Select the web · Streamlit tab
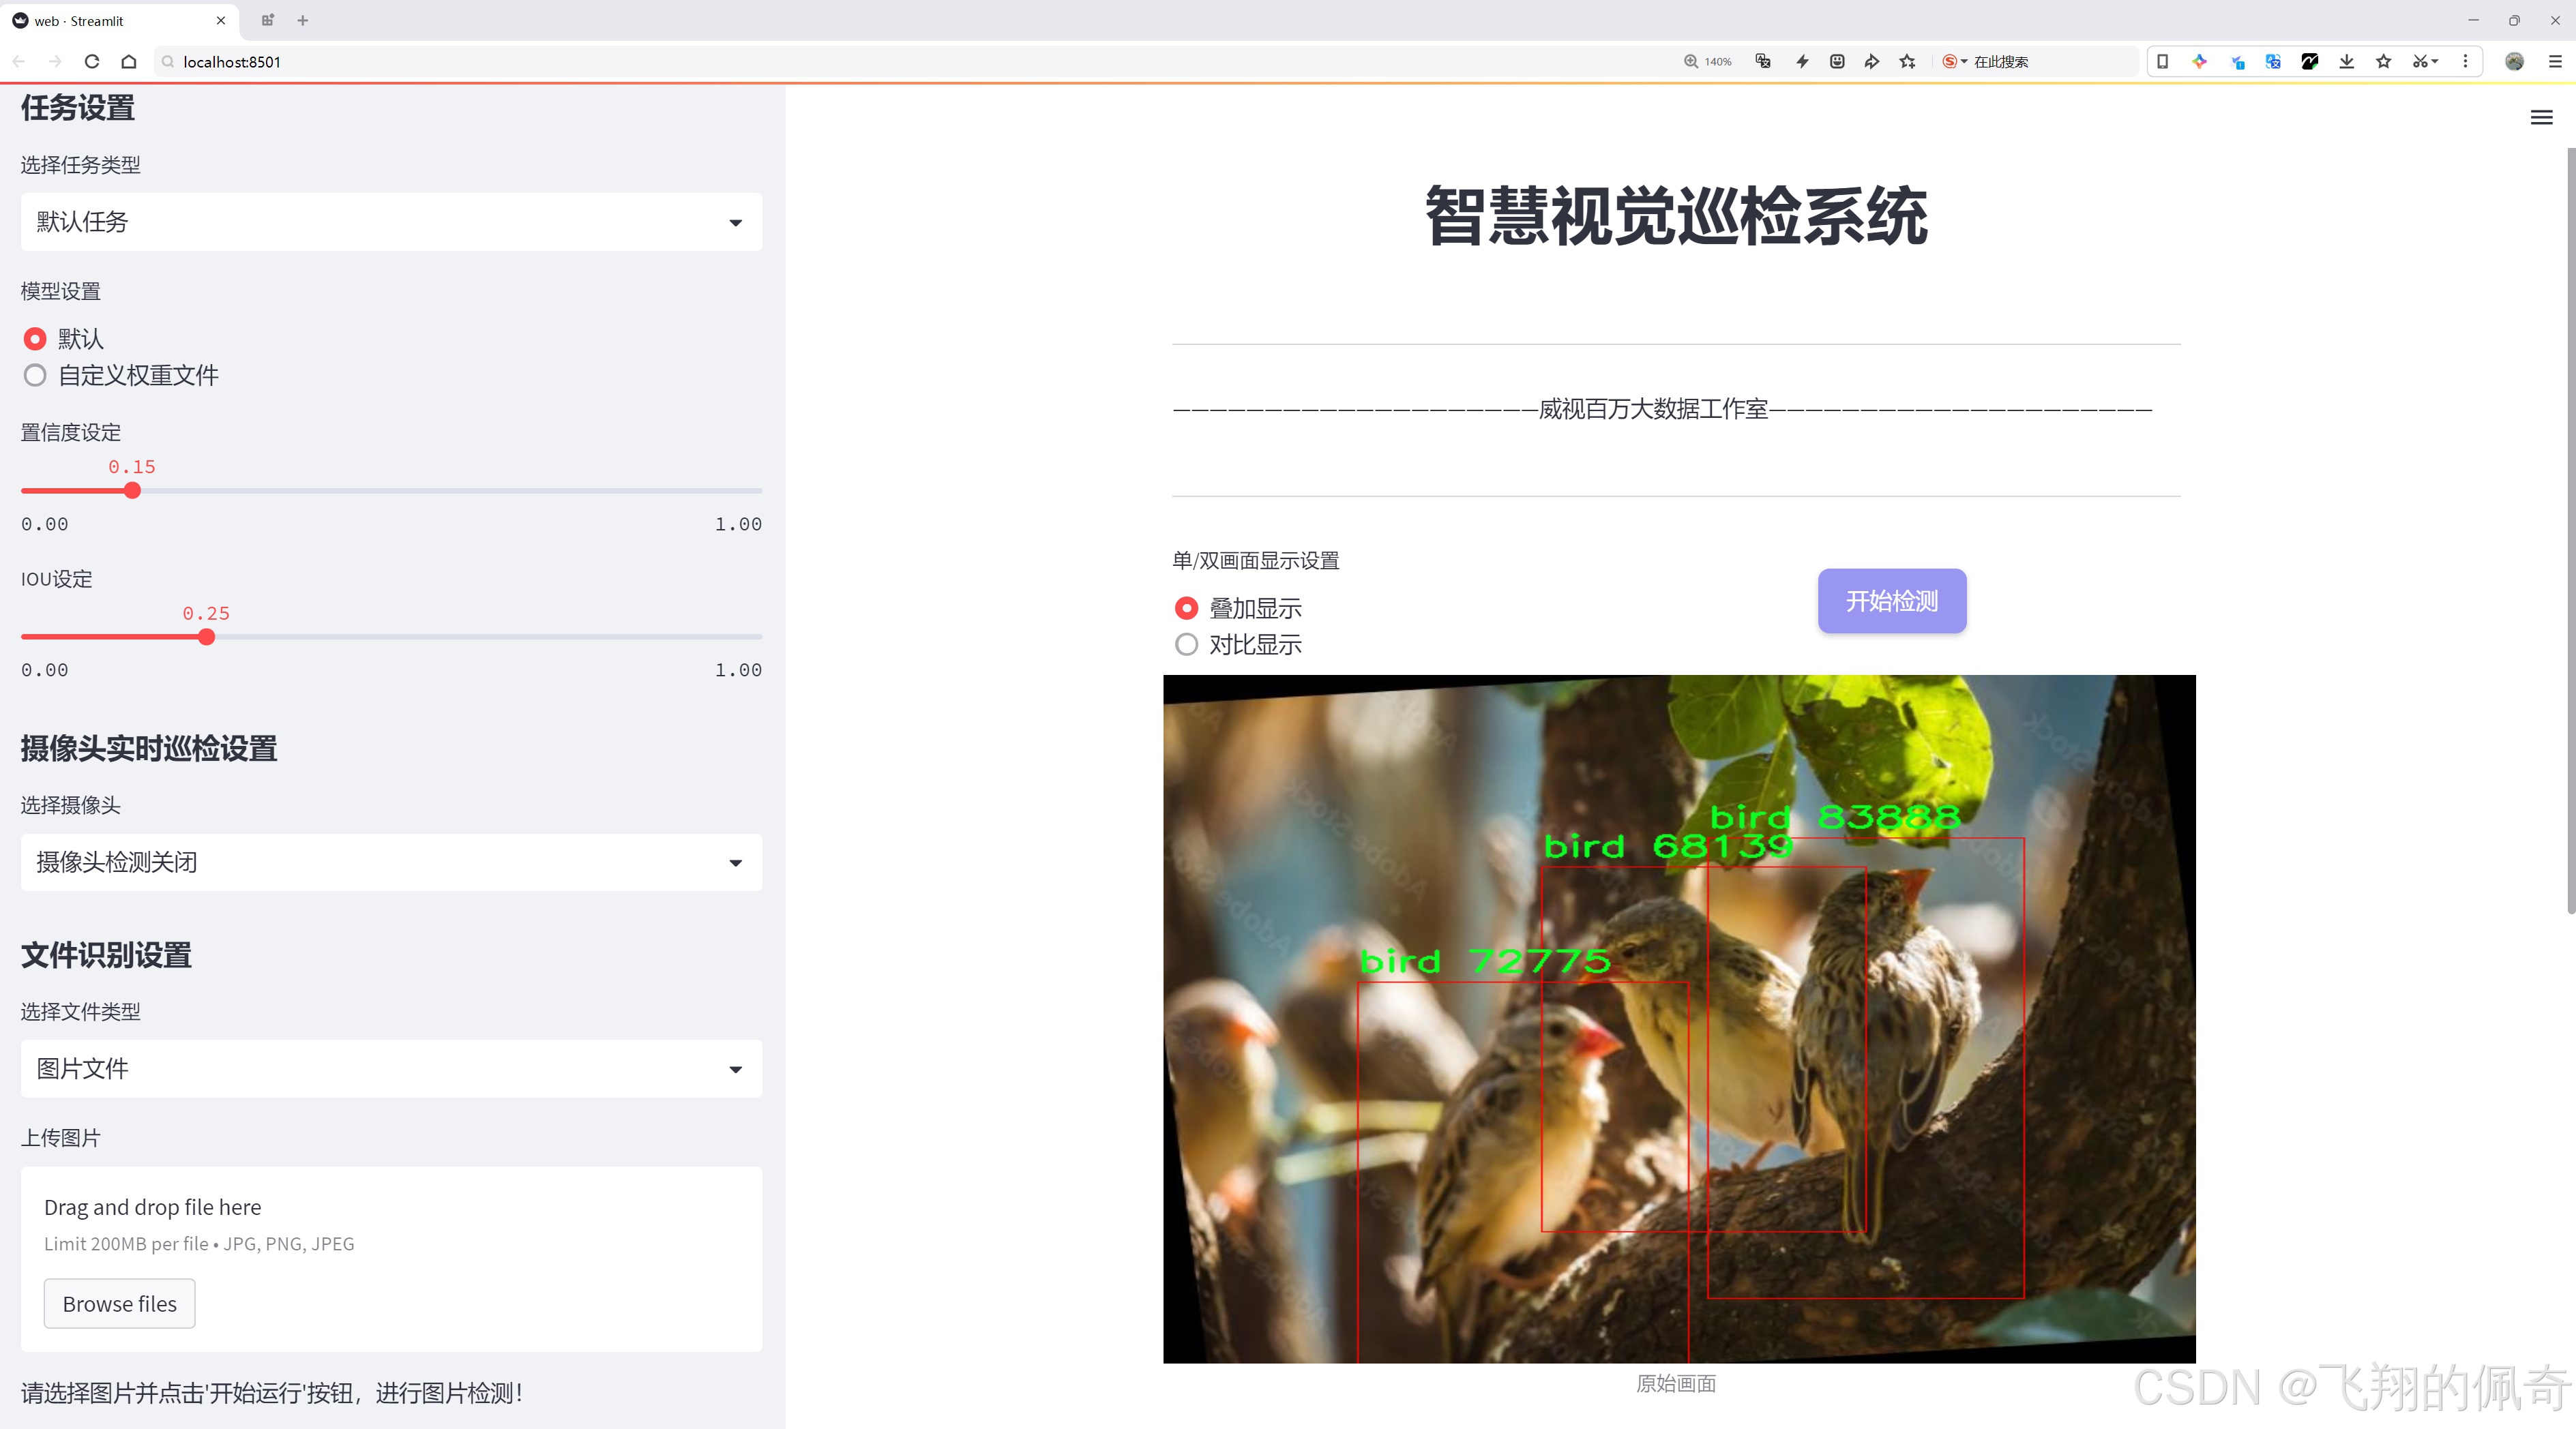 (118, 20)
